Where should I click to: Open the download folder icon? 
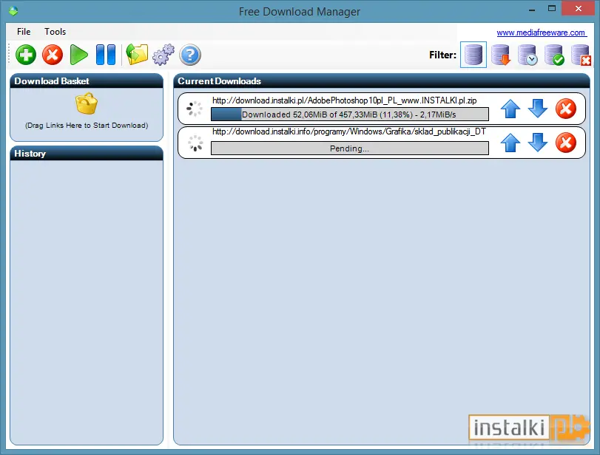[137, 54]
